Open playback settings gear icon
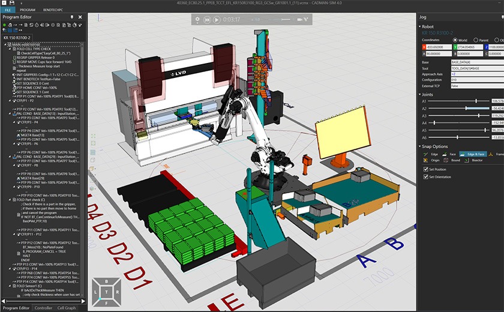The image size is (504, 312). click(196, 20)
